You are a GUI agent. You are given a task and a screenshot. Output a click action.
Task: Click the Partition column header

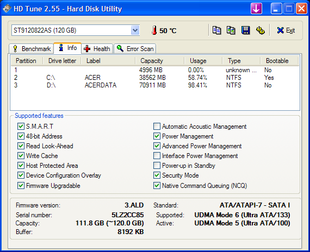point(27,61)
